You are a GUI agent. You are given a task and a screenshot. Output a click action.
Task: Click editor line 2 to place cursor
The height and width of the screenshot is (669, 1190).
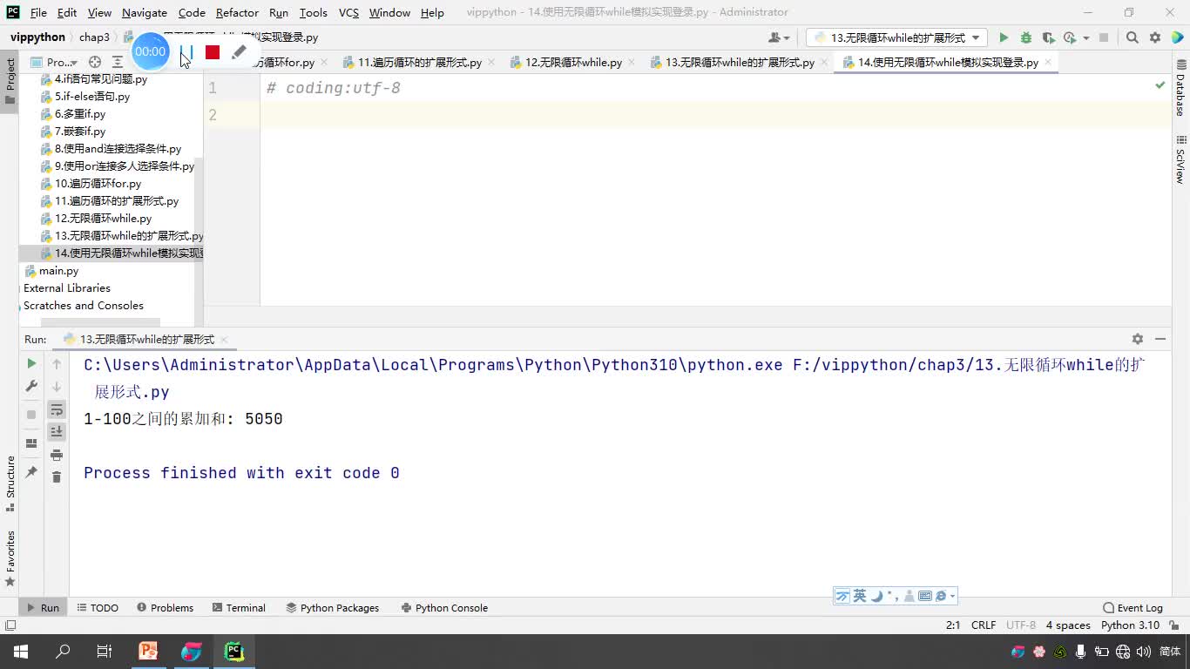(x=714, y=115)
